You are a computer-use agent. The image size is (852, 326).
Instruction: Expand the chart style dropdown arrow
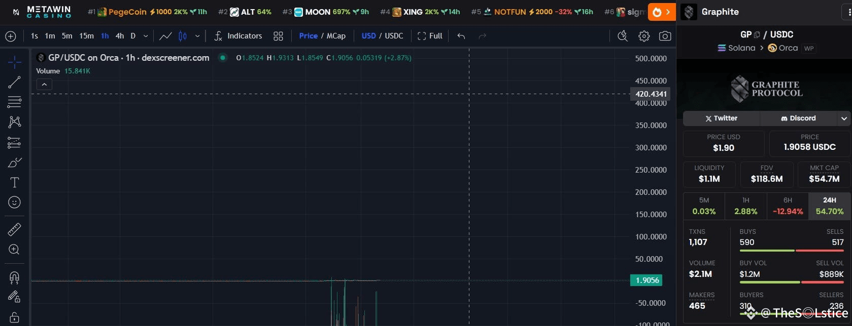197,36
